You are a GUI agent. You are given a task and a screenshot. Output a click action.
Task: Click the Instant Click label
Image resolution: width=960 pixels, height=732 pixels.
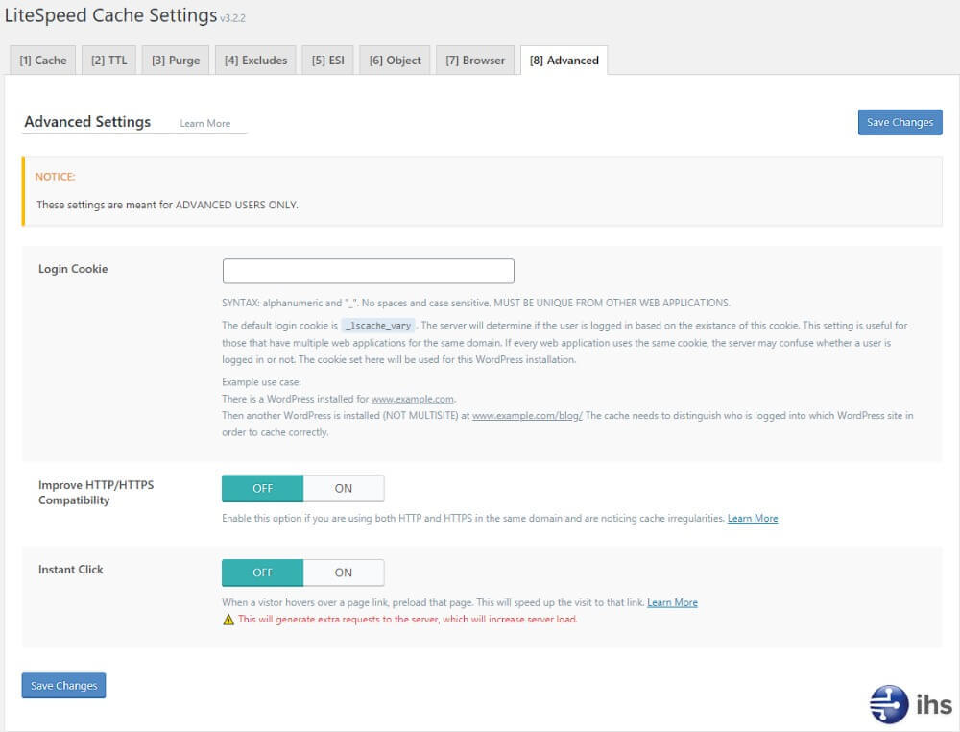(70, 570)
